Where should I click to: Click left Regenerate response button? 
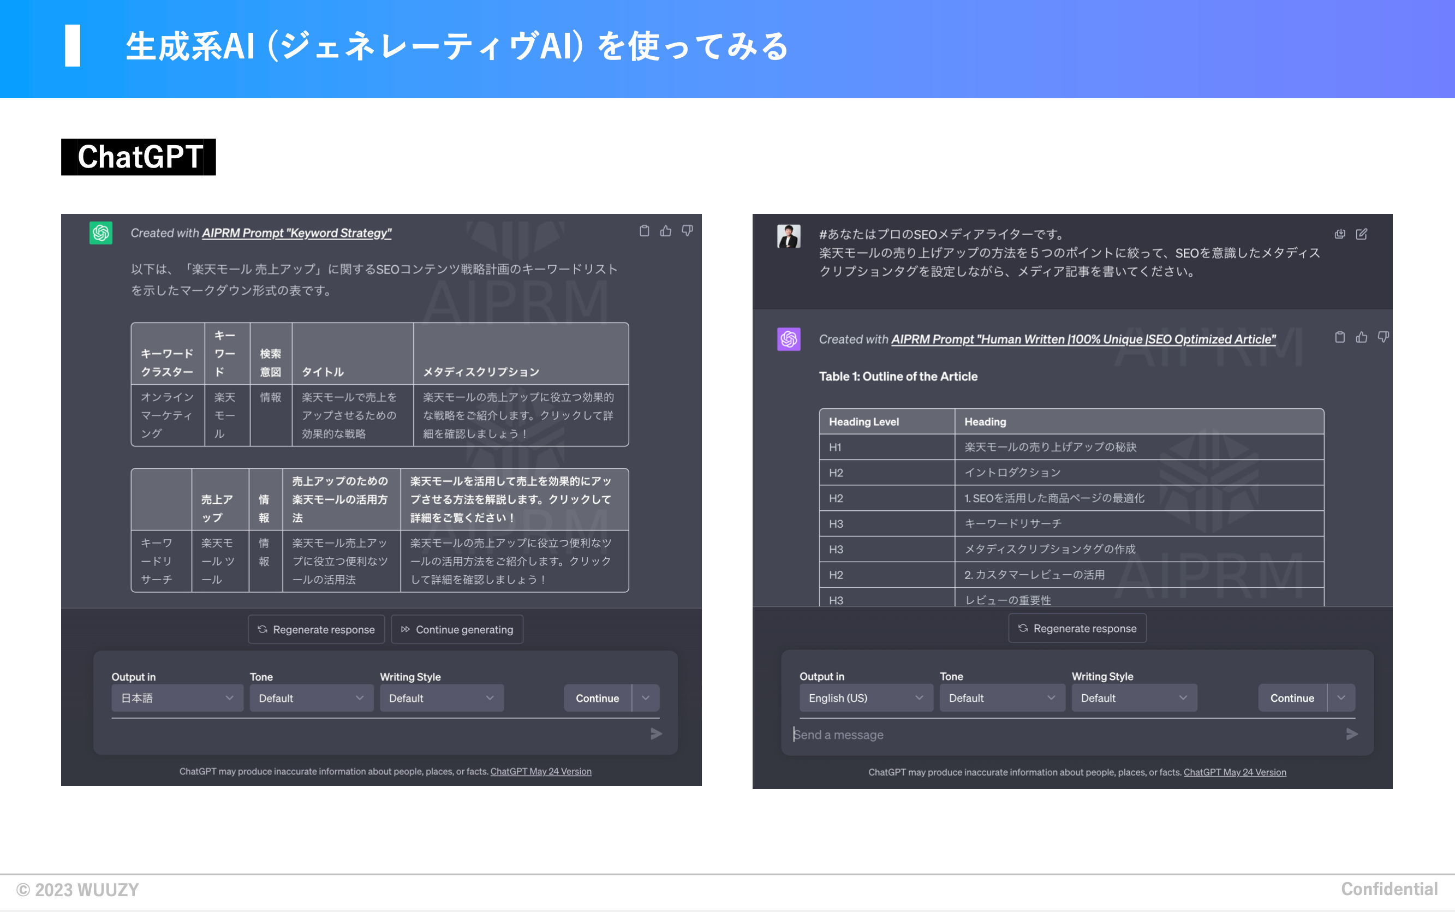(x=317, y=629)
